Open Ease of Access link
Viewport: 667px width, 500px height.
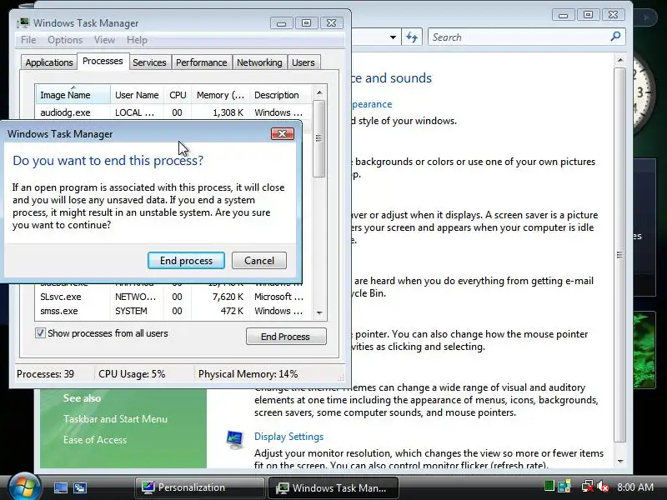95,440
